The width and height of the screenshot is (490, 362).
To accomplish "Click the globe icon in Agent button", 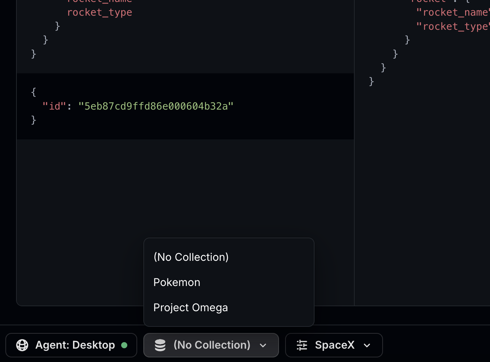I will coord(22,345).
